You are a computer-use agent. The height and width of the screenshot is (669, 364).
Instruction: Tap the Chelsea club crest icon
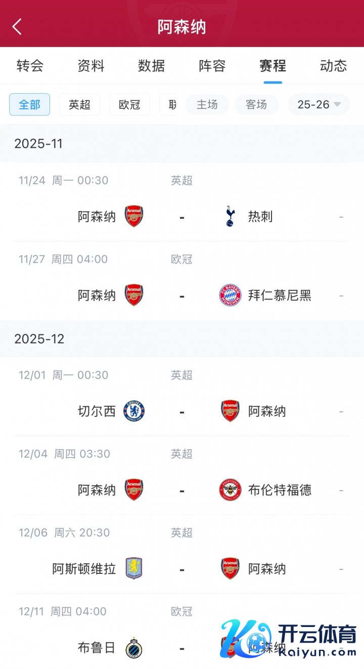point(134,411)
